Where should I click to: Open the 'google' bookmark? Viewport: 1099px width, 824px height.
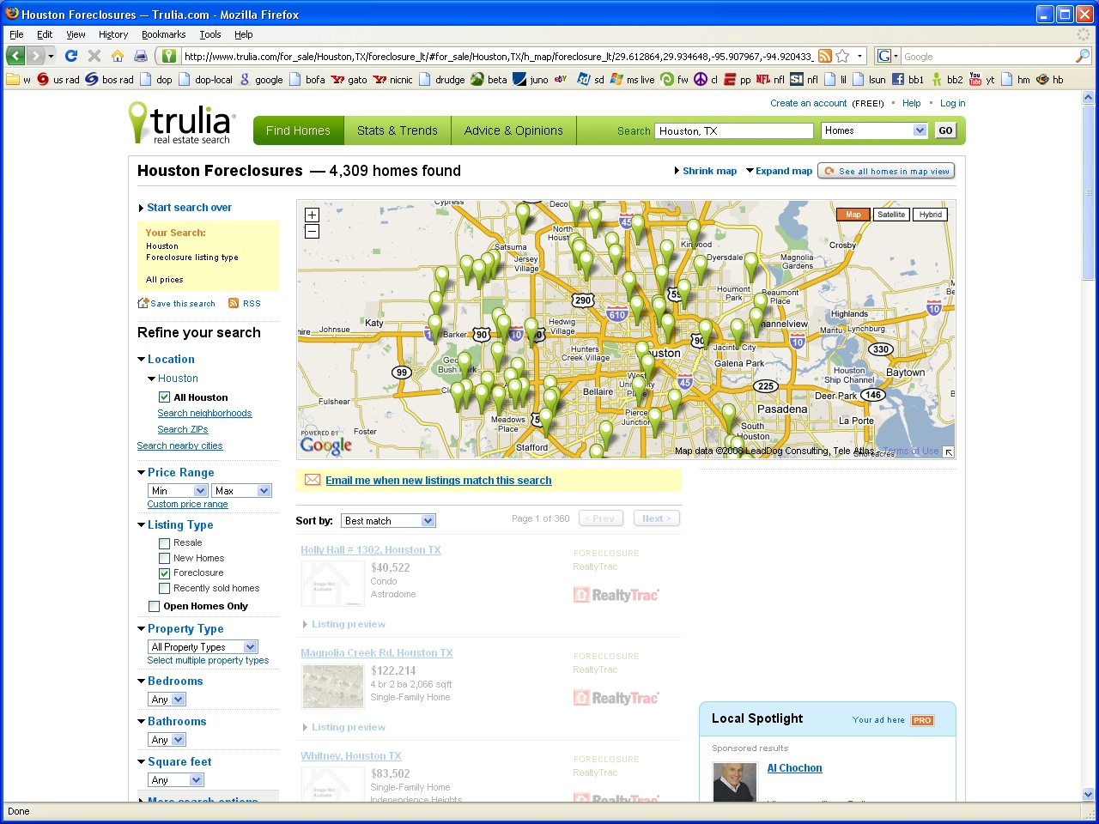[x=261, y=79]
